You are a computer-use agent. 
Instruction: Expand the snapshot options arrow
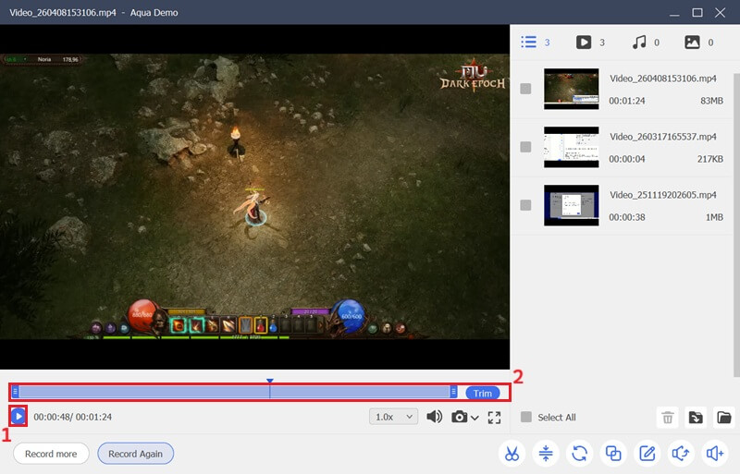[475, 418]
